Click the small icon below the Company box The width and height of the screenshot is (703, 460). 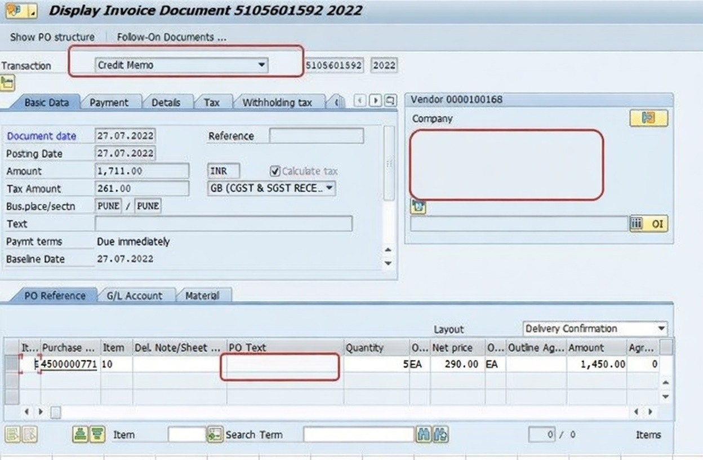[x=419, y=207]
